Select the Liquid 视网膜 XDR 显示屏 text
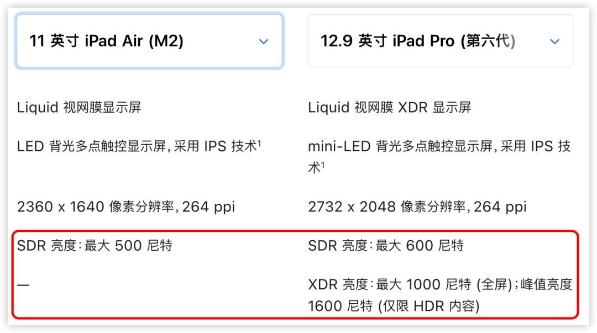 coord(389,107)
